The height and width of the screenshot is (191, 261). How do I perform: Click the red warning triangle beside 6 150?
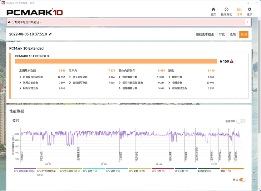click(232, 61)
